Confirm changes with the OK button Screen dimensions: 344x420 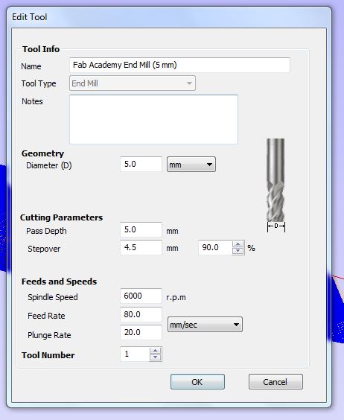[x=197, y=382]
